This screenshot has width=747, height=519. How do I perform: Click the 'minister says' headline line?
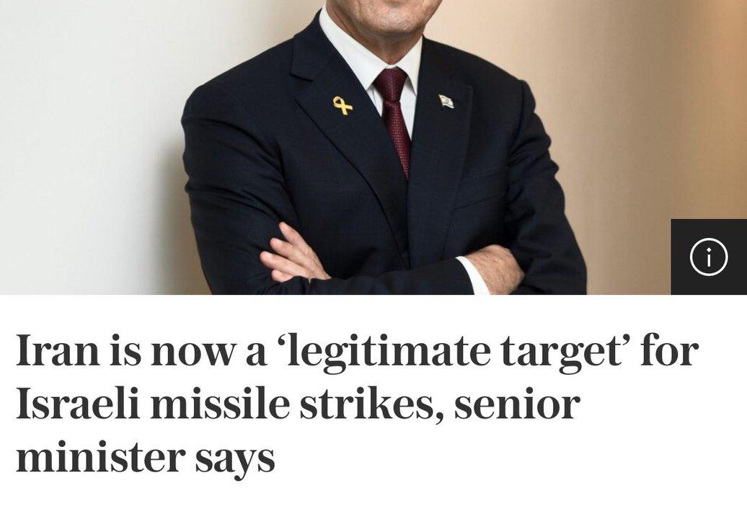coord(146,457)
